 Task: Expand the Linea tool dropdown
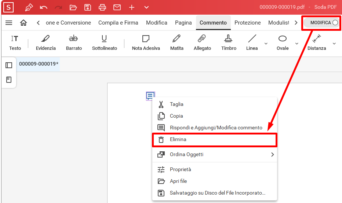[266, 44]
